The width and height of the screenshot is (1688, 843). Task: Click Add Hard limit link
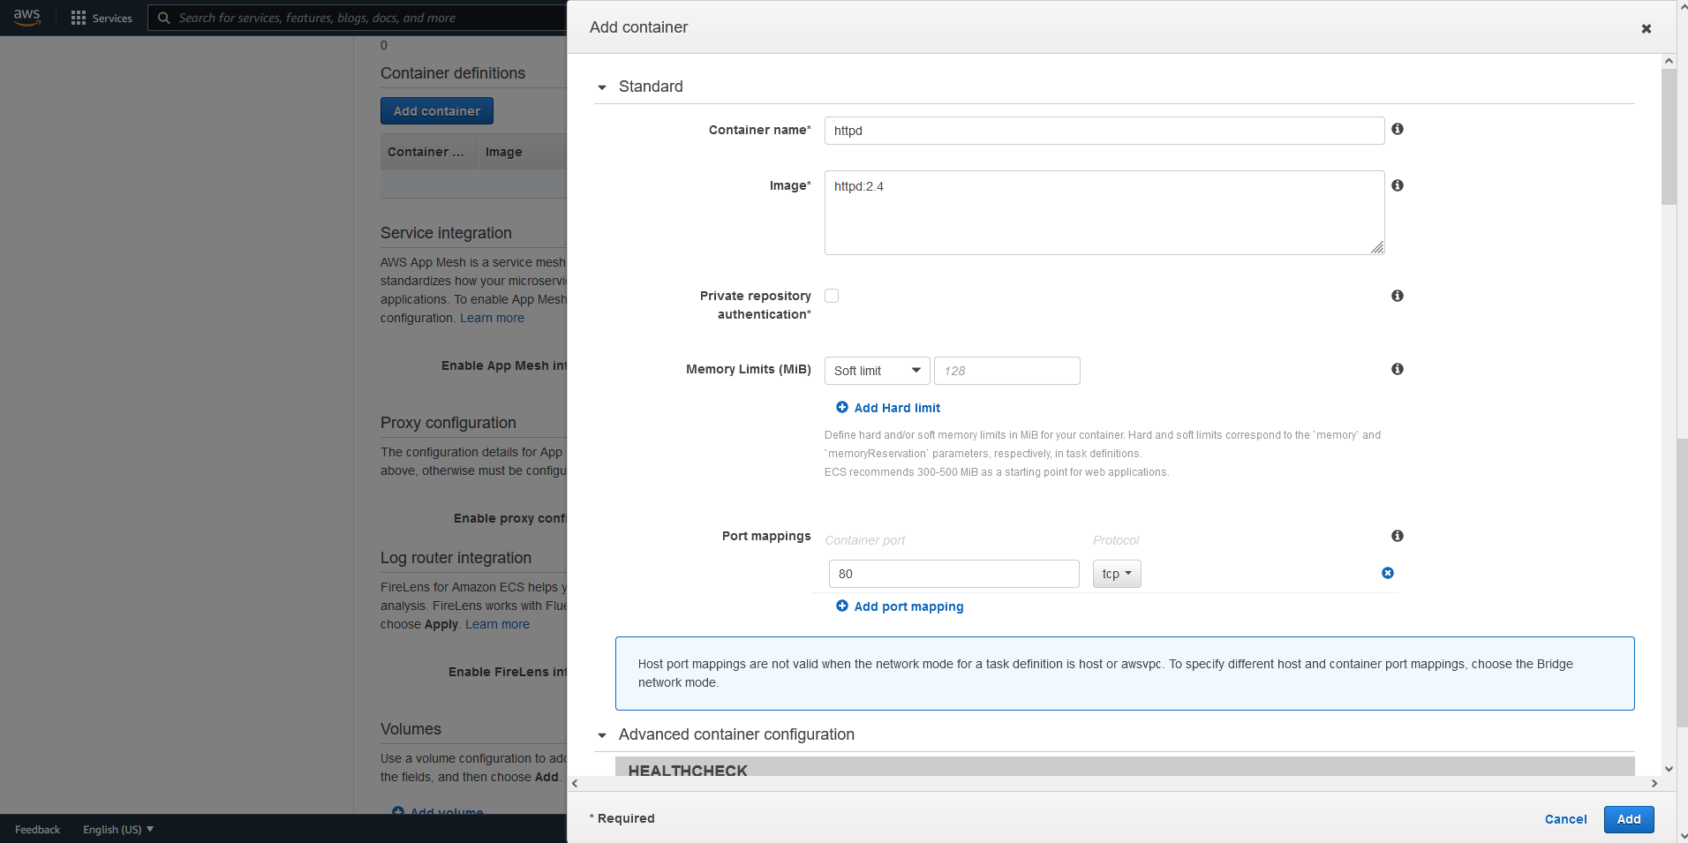coord(897,408)
